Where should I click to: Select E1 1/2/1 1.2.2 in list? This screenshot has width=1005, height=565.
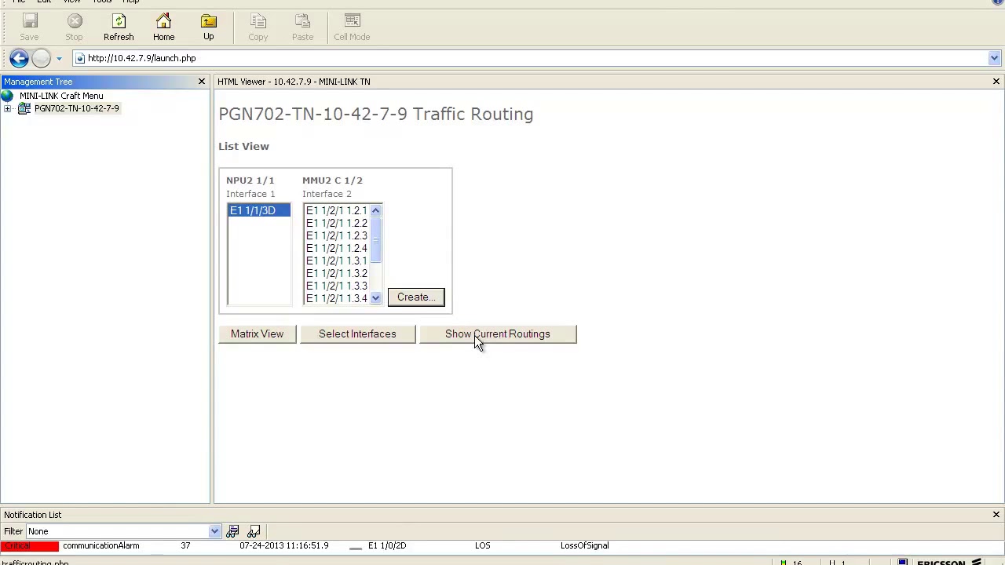[337, 223]
